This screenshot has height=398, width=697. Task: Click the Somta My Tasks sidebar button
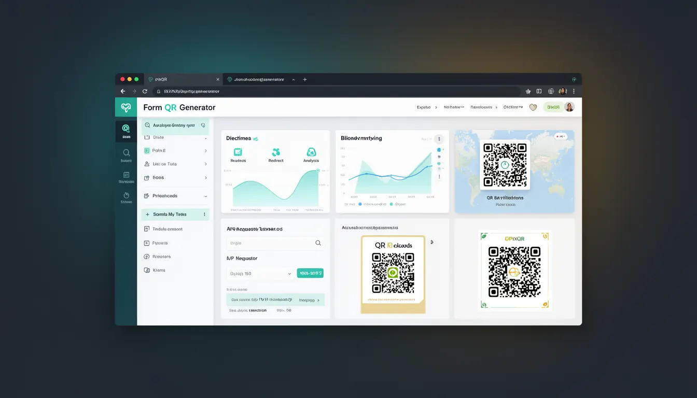click(175, 214)
